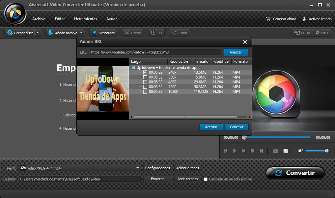This screenshot has width=335, height=198.
Task: Click the Editar magic wand tool
Action: click(x=180, y=33)
